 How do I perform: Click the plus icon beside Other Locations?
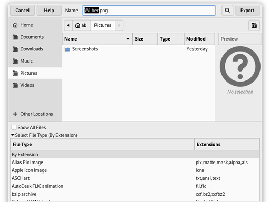15,114
